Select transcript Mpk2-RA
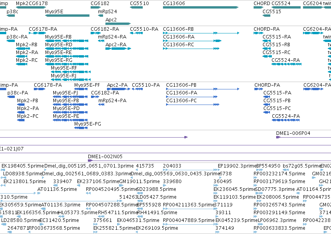Screen dimensions: 331x234 pos(27,52)
